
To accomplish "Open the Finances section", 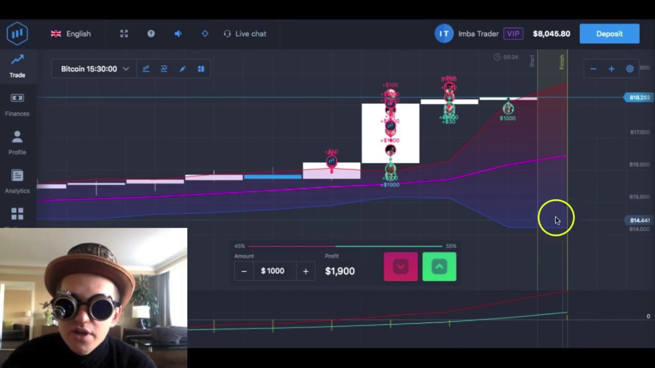I will tap(17, 105).
